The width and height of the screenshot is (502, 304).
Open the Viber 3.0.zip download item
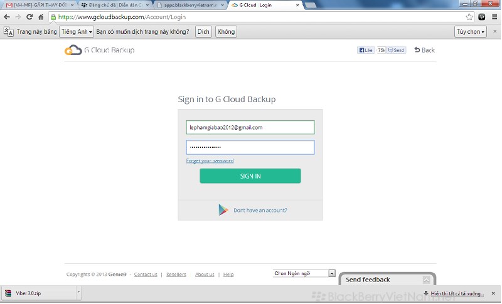pyautogui.click(x=39, y=293)
